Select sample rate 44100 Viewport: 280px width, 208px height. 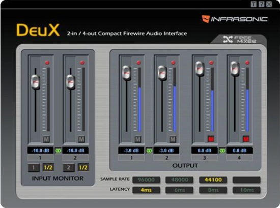click(213, 180)
